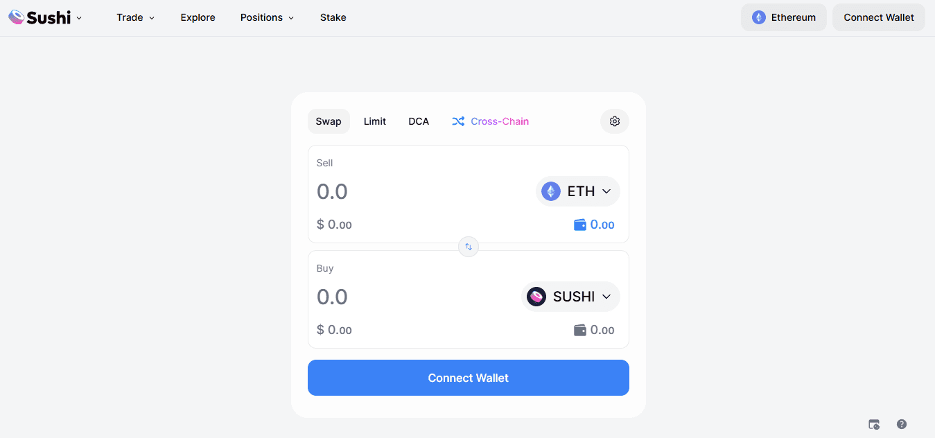Image resolution: width=935 pixels, height=438 pixels.
Task: Click the Sushi logo
Action: tap(40, 17)
